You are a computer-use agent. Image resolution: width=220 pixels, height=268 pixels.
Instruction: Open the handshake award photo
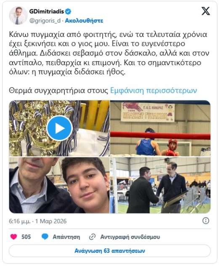point(160,185)
